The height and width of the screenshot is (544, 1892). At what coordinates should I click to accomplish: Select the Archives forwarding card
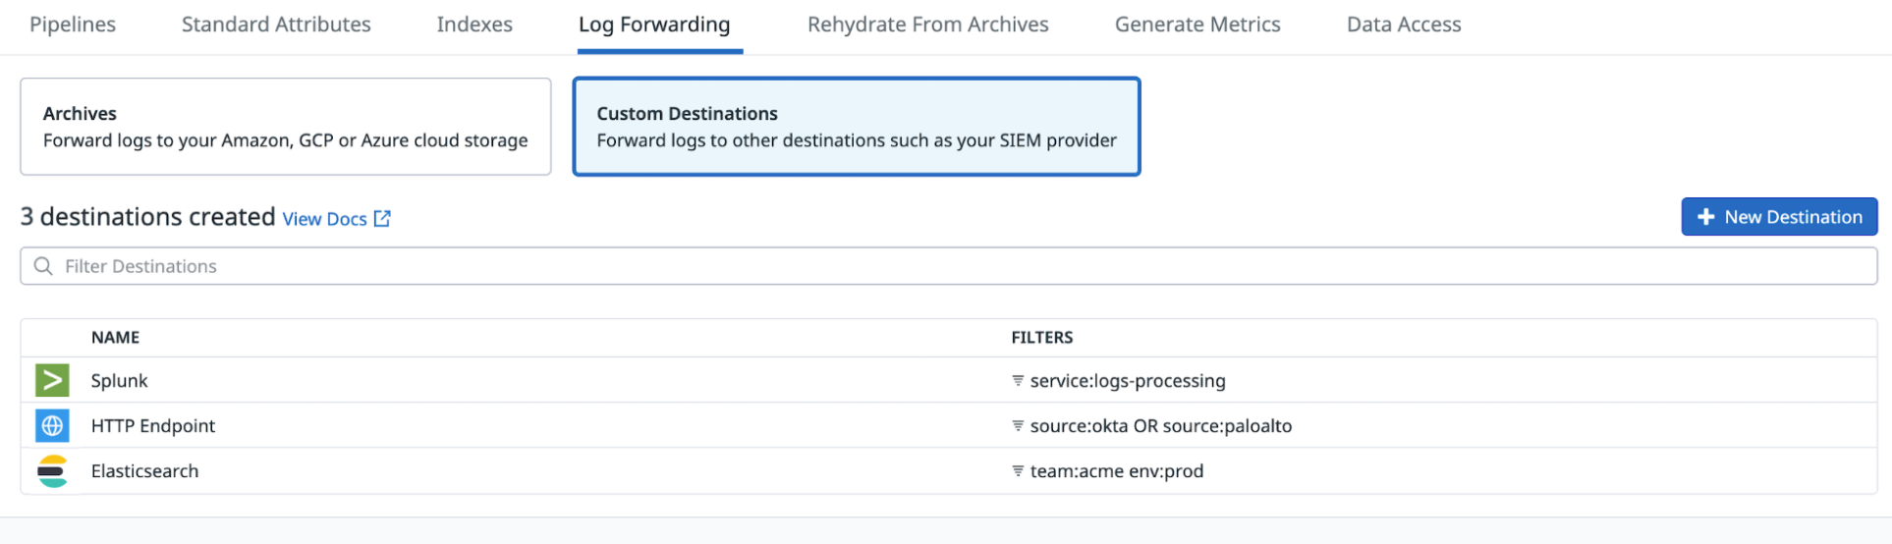(286, 127)
